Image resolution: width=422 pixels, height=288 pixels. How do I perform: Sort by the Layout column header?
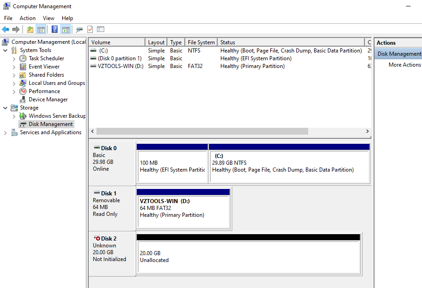[156, 42]
